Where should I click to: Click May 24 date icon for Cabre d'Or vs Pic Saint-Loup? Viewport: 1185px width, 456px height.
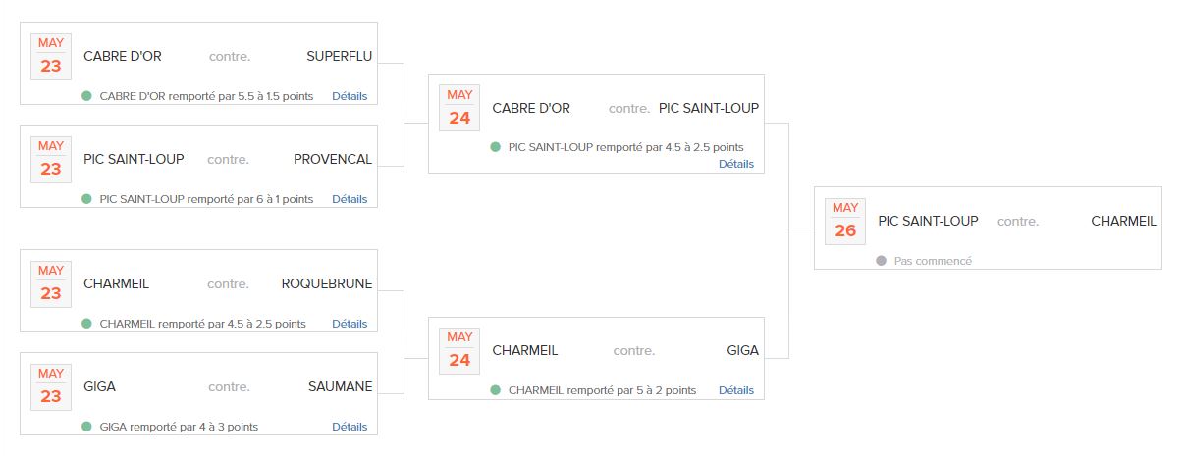coord(459,108)
